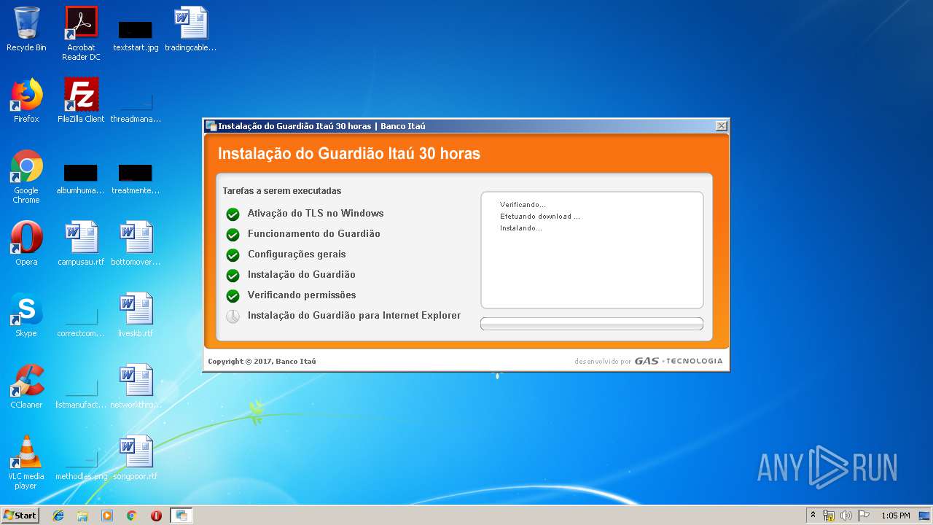Click 'Instalando...' log line

(520, 228)
